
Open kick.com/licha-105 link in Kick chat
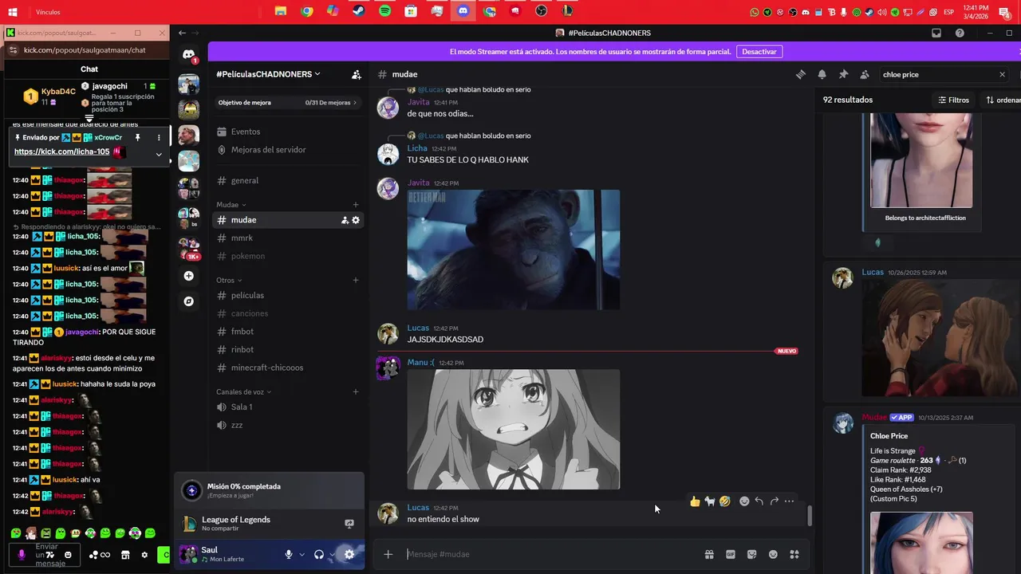(x=61, y=151)
